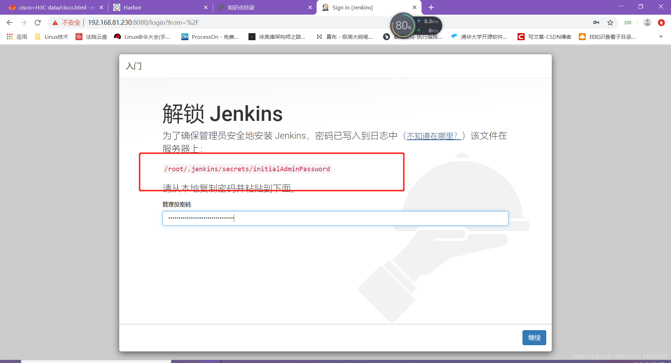Screen dimensions: 671x363
Task: Click the red browser update icon
Action: point(661,23)
